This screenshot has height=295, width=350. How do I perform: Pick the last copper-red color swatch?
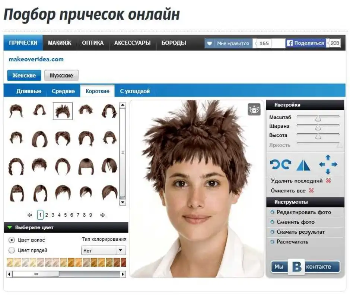click(124, 262)
